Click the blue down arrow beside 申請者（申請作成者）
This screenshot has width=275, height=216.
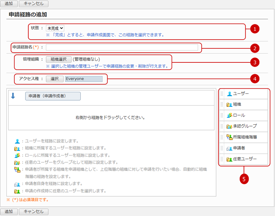(13, 96)
